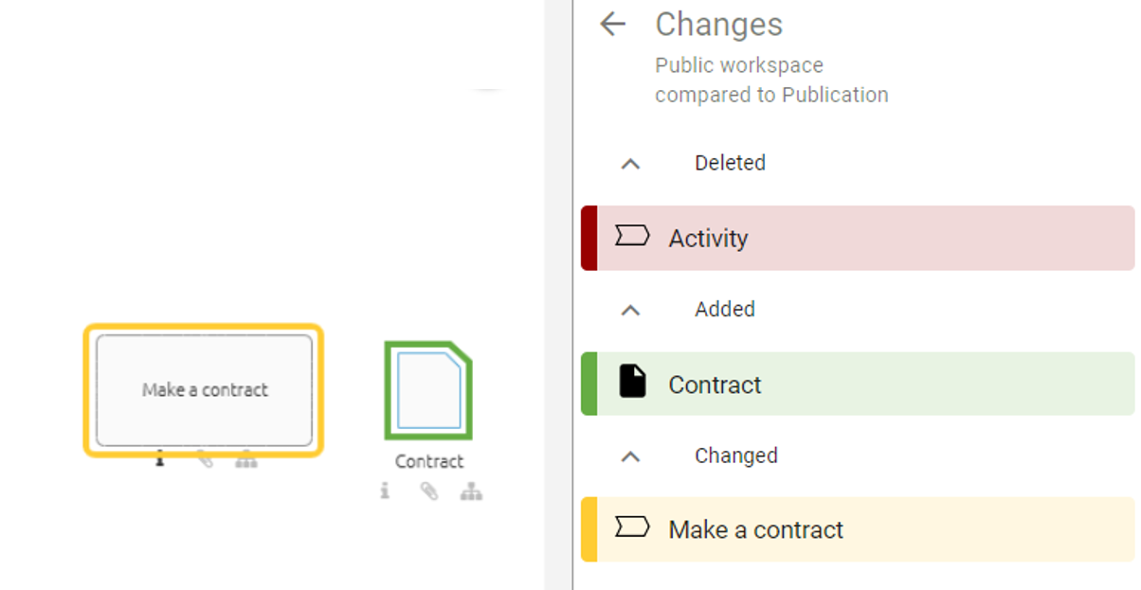Click the Deleted section header label
Viewport: 1141px width, 590px height.
[x=731, y=163]
